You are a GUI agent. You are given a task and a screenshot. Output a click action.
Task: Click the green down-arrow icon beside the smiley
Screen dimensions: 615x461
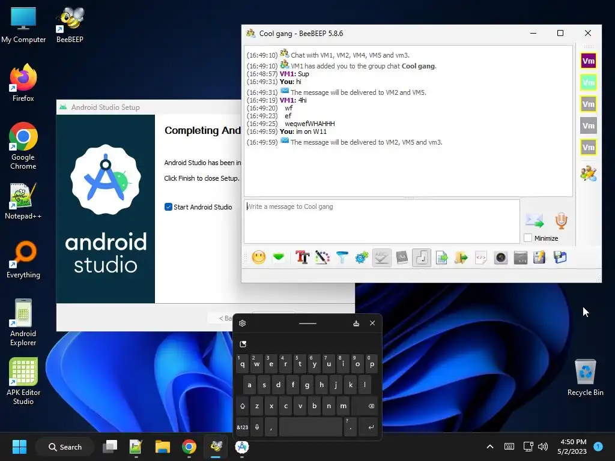(279, 258)
